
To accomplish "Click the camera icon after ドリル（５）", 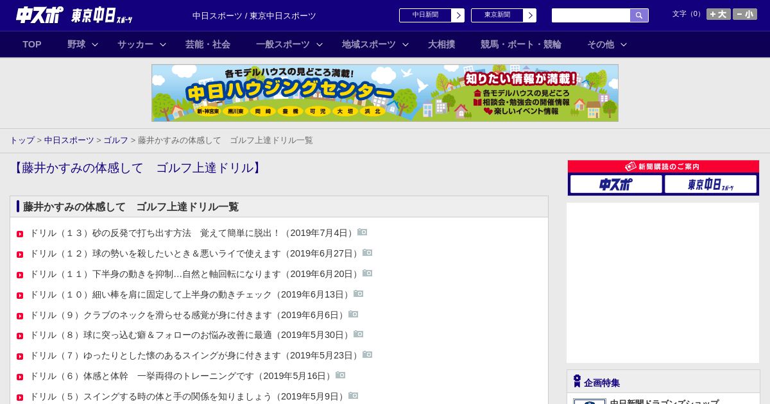I will [x=354, y=396].
